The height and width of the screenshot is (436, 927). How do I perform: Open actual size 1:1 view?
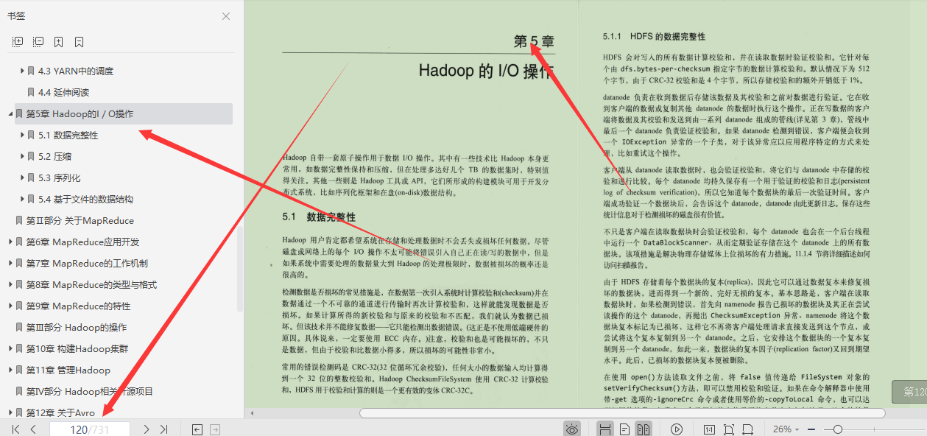coord(709,428)
